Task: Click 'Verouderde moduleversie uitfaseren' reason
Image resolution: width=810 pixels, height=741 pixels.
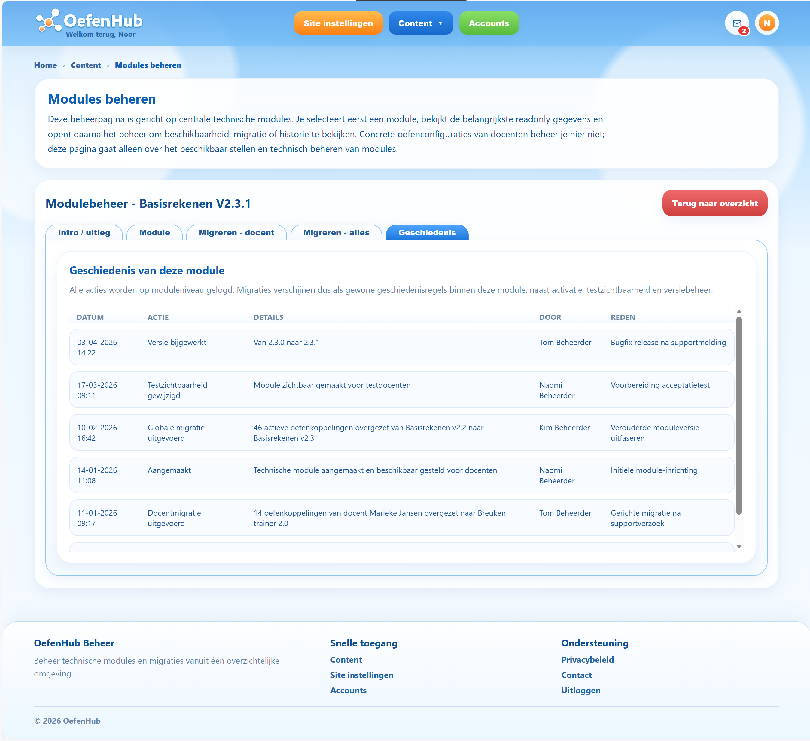Action: (654, 433)
